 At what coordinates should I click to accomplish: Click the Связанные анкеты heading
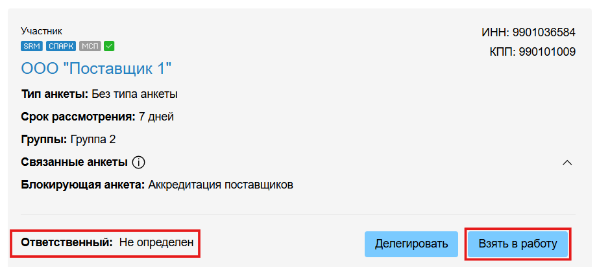click(x=74, y=162)
